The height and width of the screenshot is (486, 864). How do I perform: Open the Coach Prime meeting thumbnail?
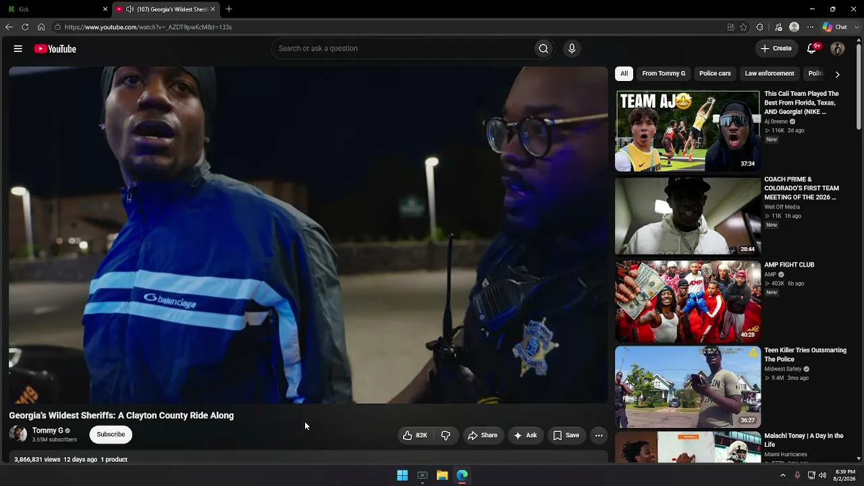688,216
